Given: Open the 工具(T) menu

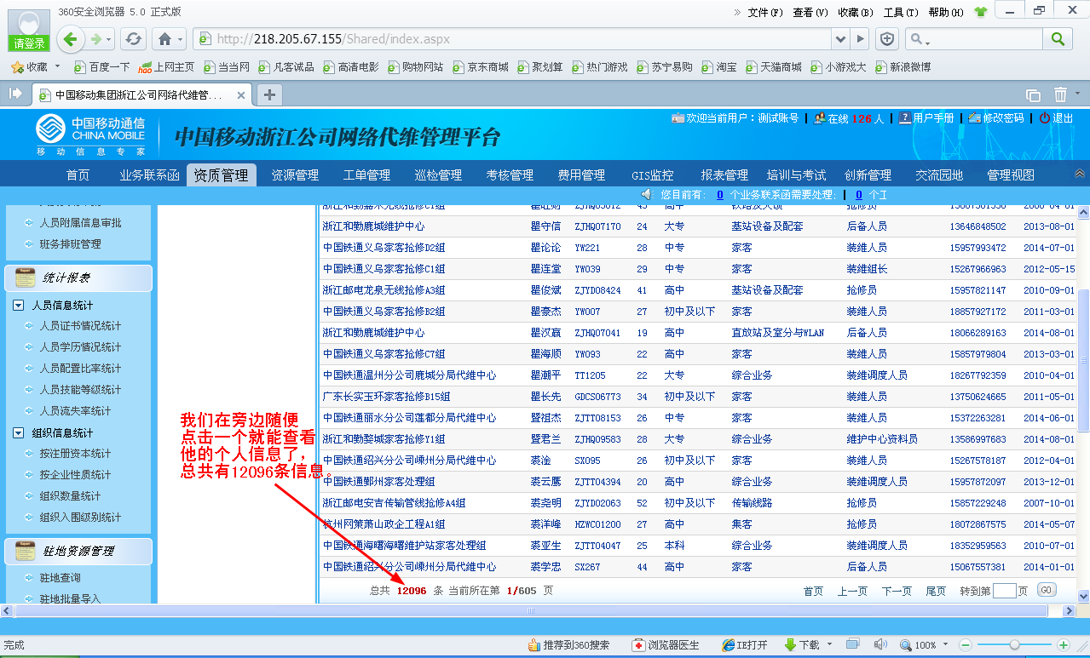Looking at the screenshot, I should [901, 12].
